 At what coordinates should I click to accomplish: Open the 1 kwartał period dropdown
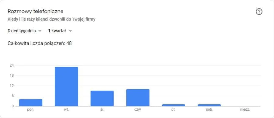[60, 31]
